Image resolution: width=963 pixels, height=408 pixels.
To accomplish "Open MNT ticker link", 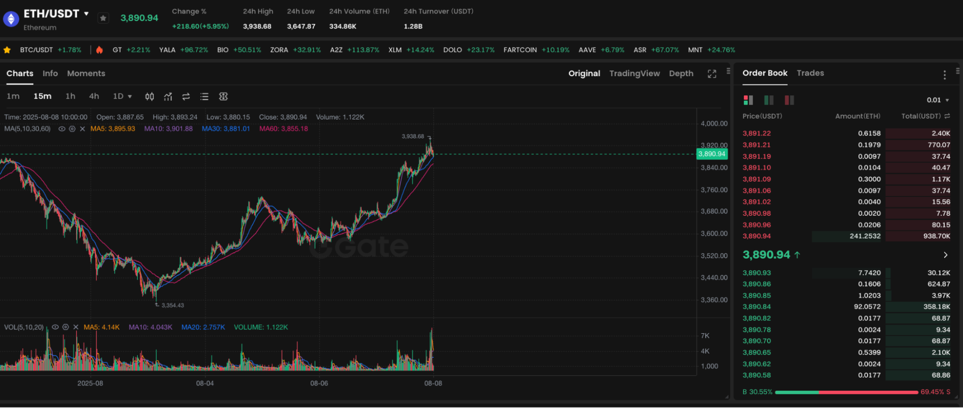I will pyautogui.click(x=712, y=50).
